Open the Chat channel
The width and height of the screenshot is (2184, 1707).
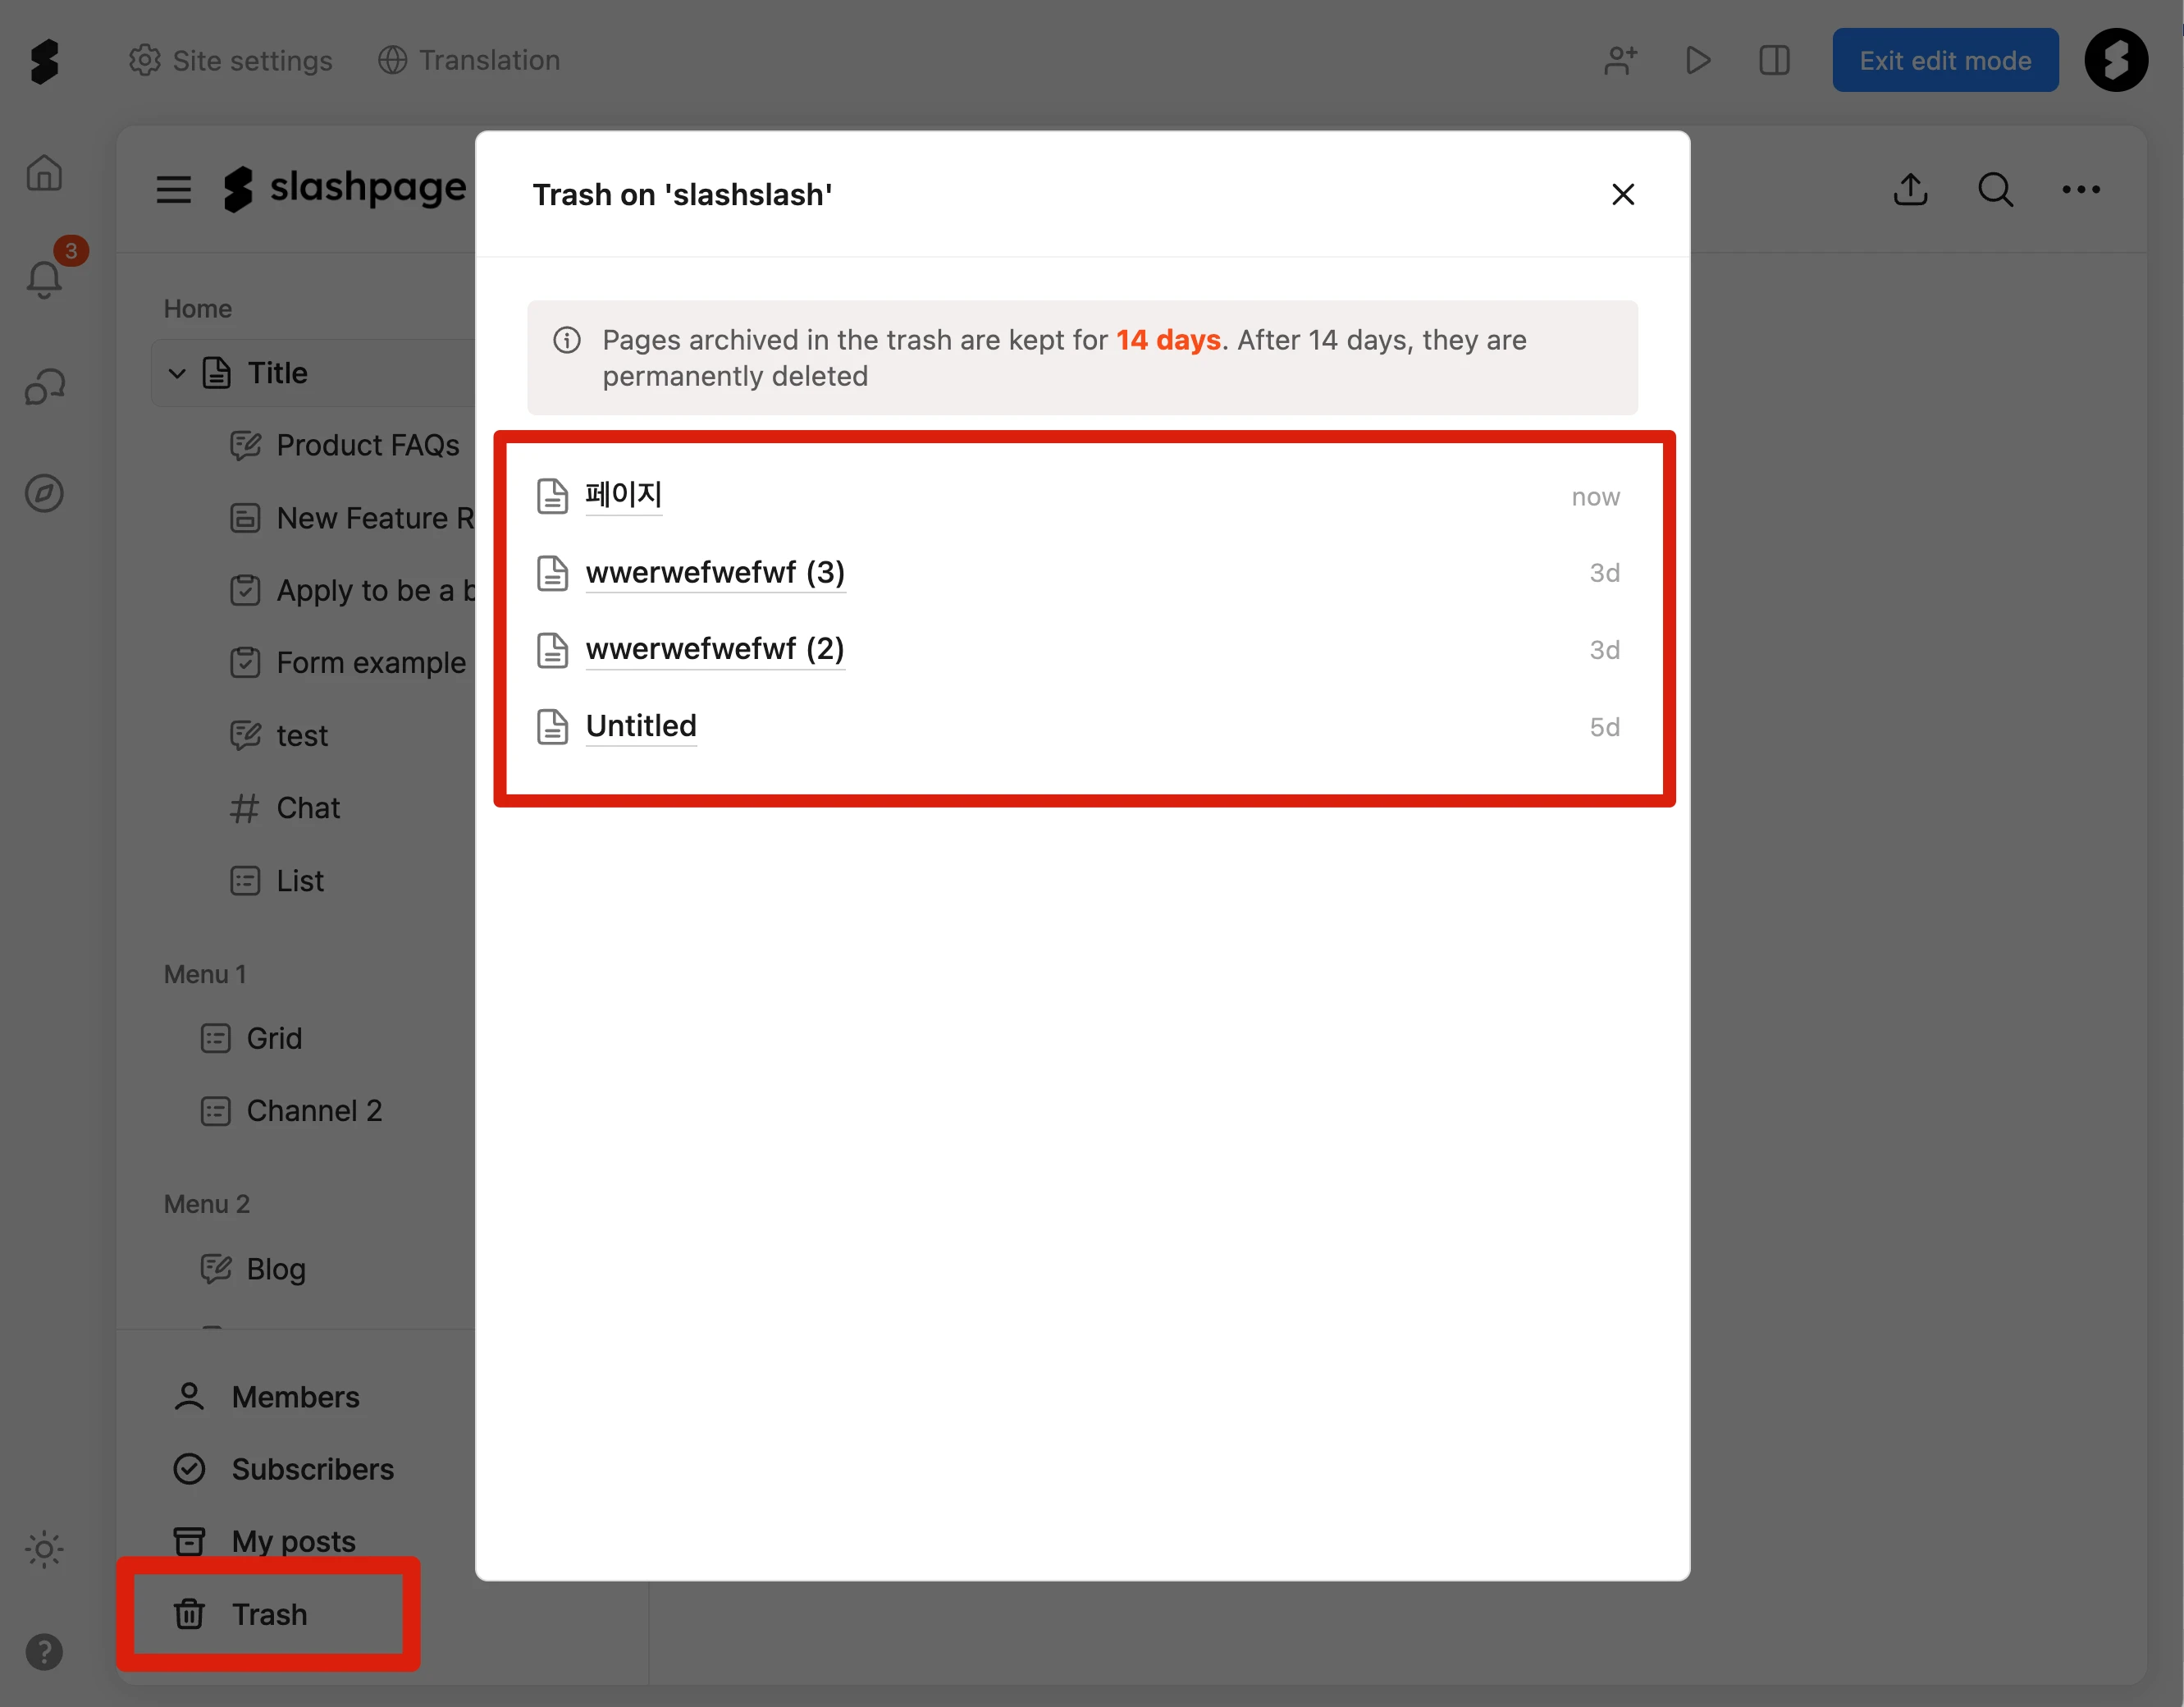coord(284,807)
